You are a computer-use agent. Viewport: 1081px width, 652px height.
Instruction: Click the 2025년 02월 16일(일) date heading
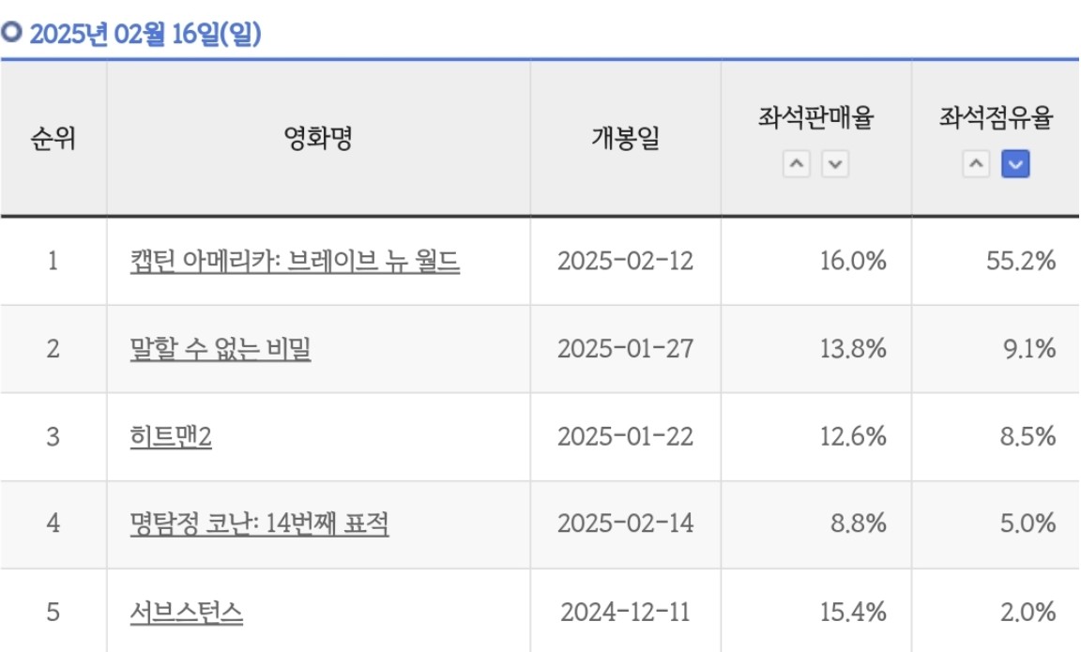pyautogui.click(x=145, y=35)
